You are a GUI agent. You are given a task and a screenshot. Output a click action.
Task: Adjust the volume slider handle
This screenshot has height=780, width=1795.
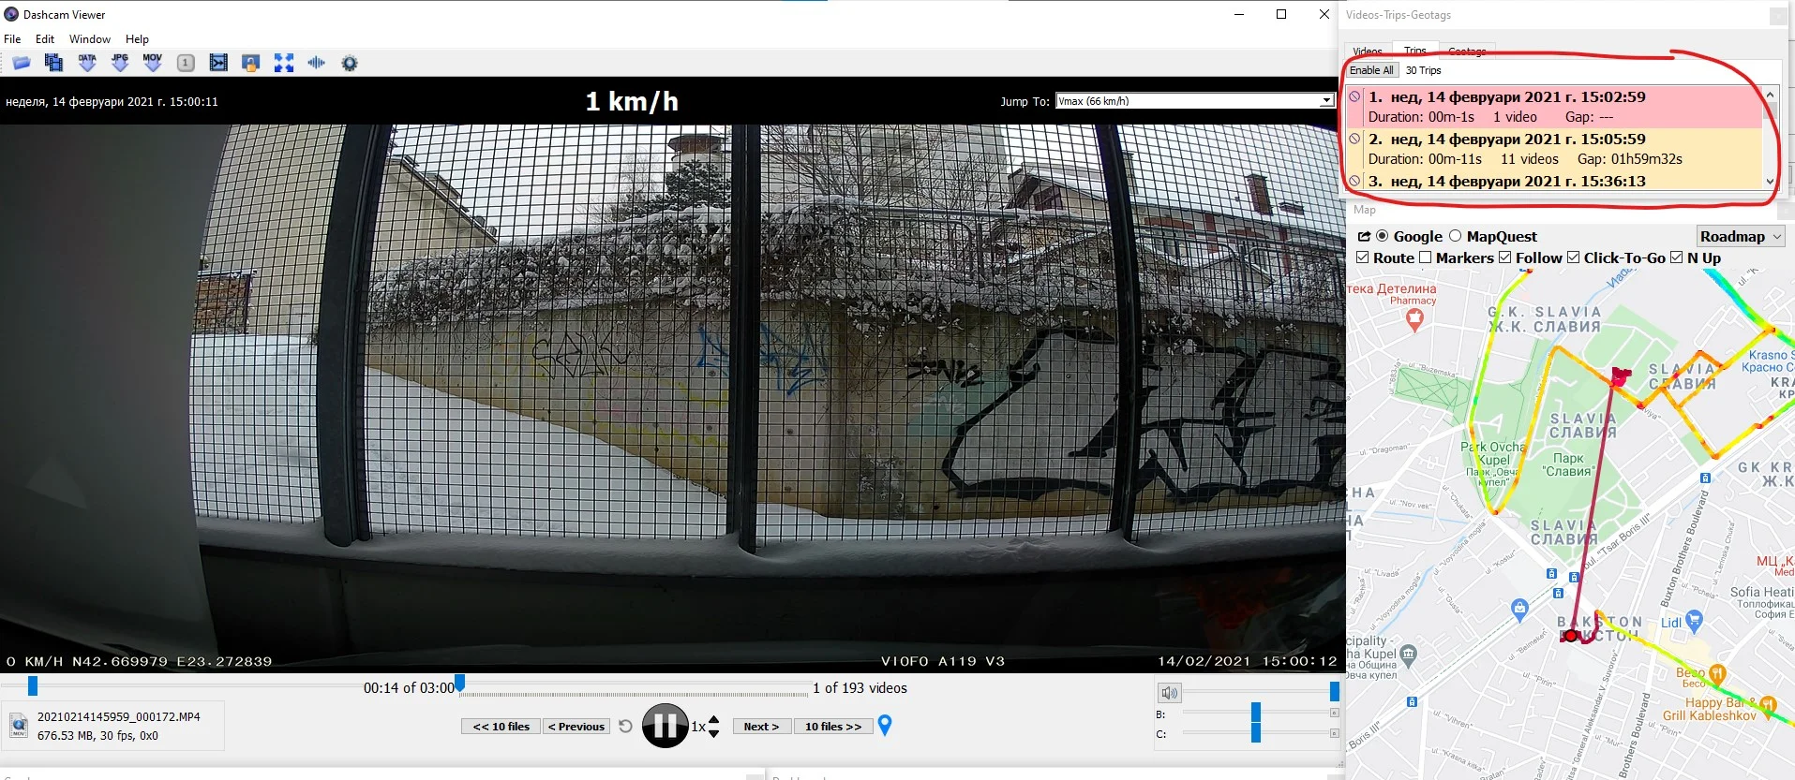(x=1335, y=692)
